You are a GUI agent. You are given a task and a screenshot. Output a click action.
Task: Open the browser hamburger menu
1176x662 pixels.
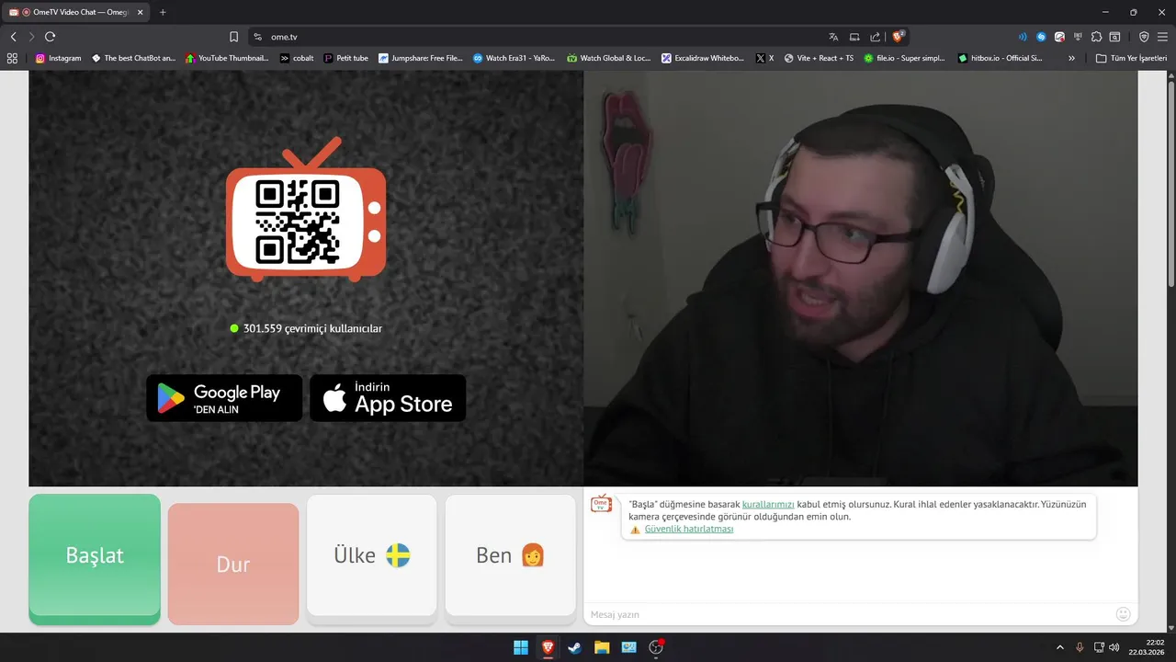click(x=1162, y=37)
